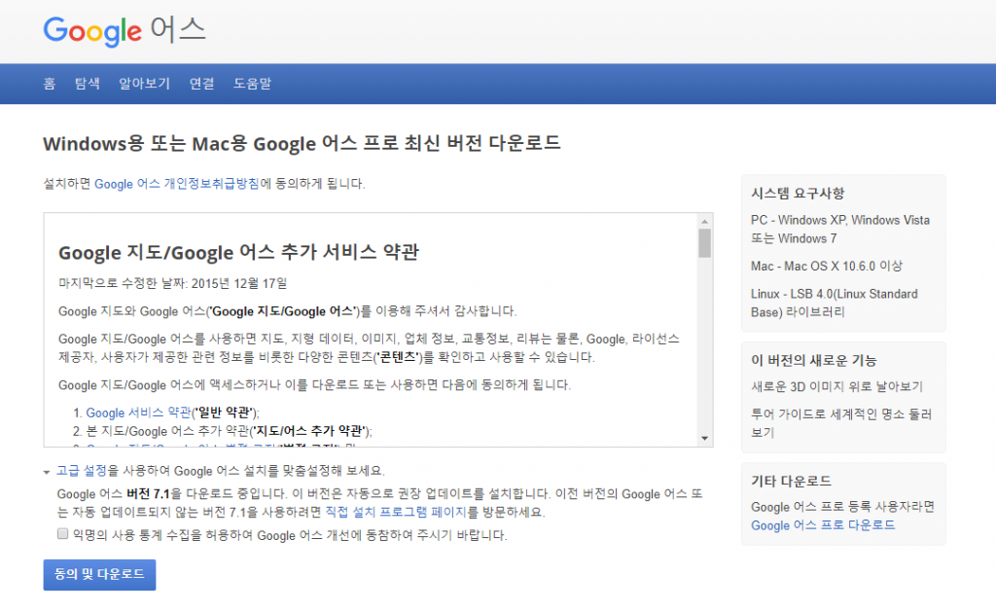Open the 도움말 help menu
996x611 pixels.
[252, 84]
